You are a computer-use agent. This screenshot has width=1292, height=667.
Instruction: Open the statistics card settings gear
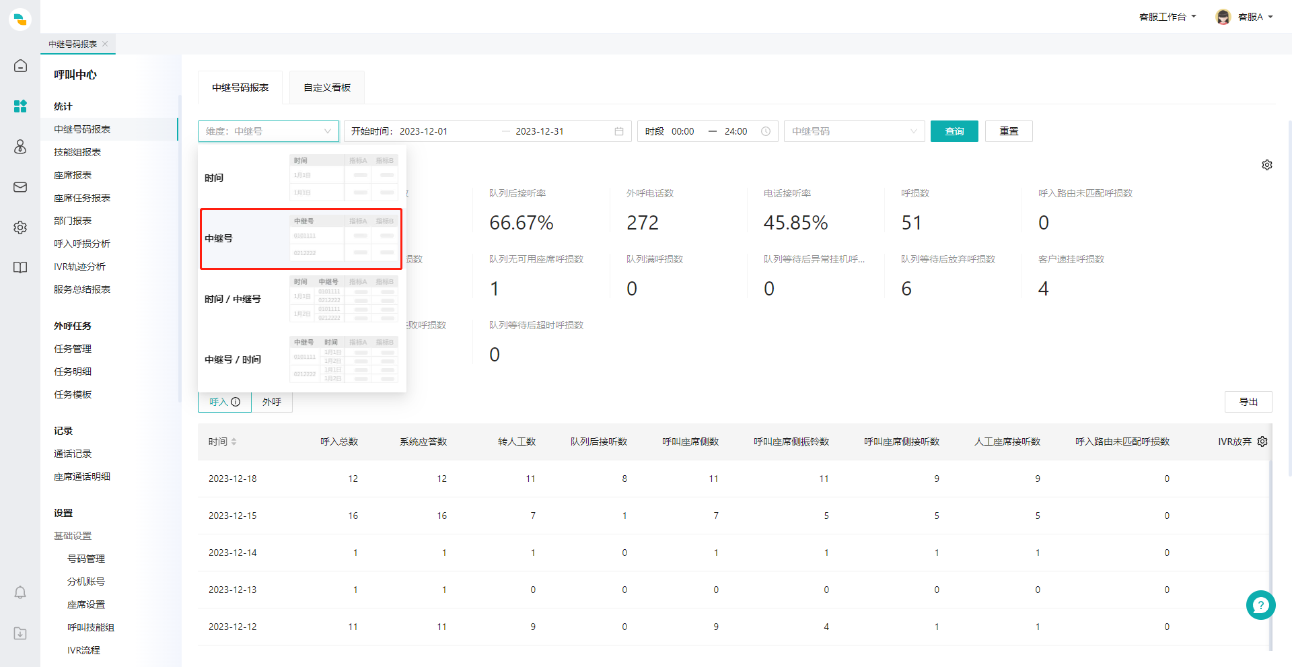tap(1267, 165)
